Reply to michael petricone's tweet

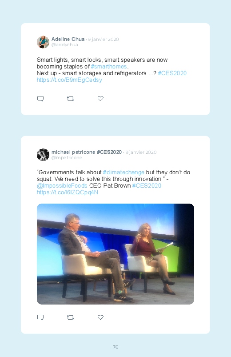tap(40, 317)
